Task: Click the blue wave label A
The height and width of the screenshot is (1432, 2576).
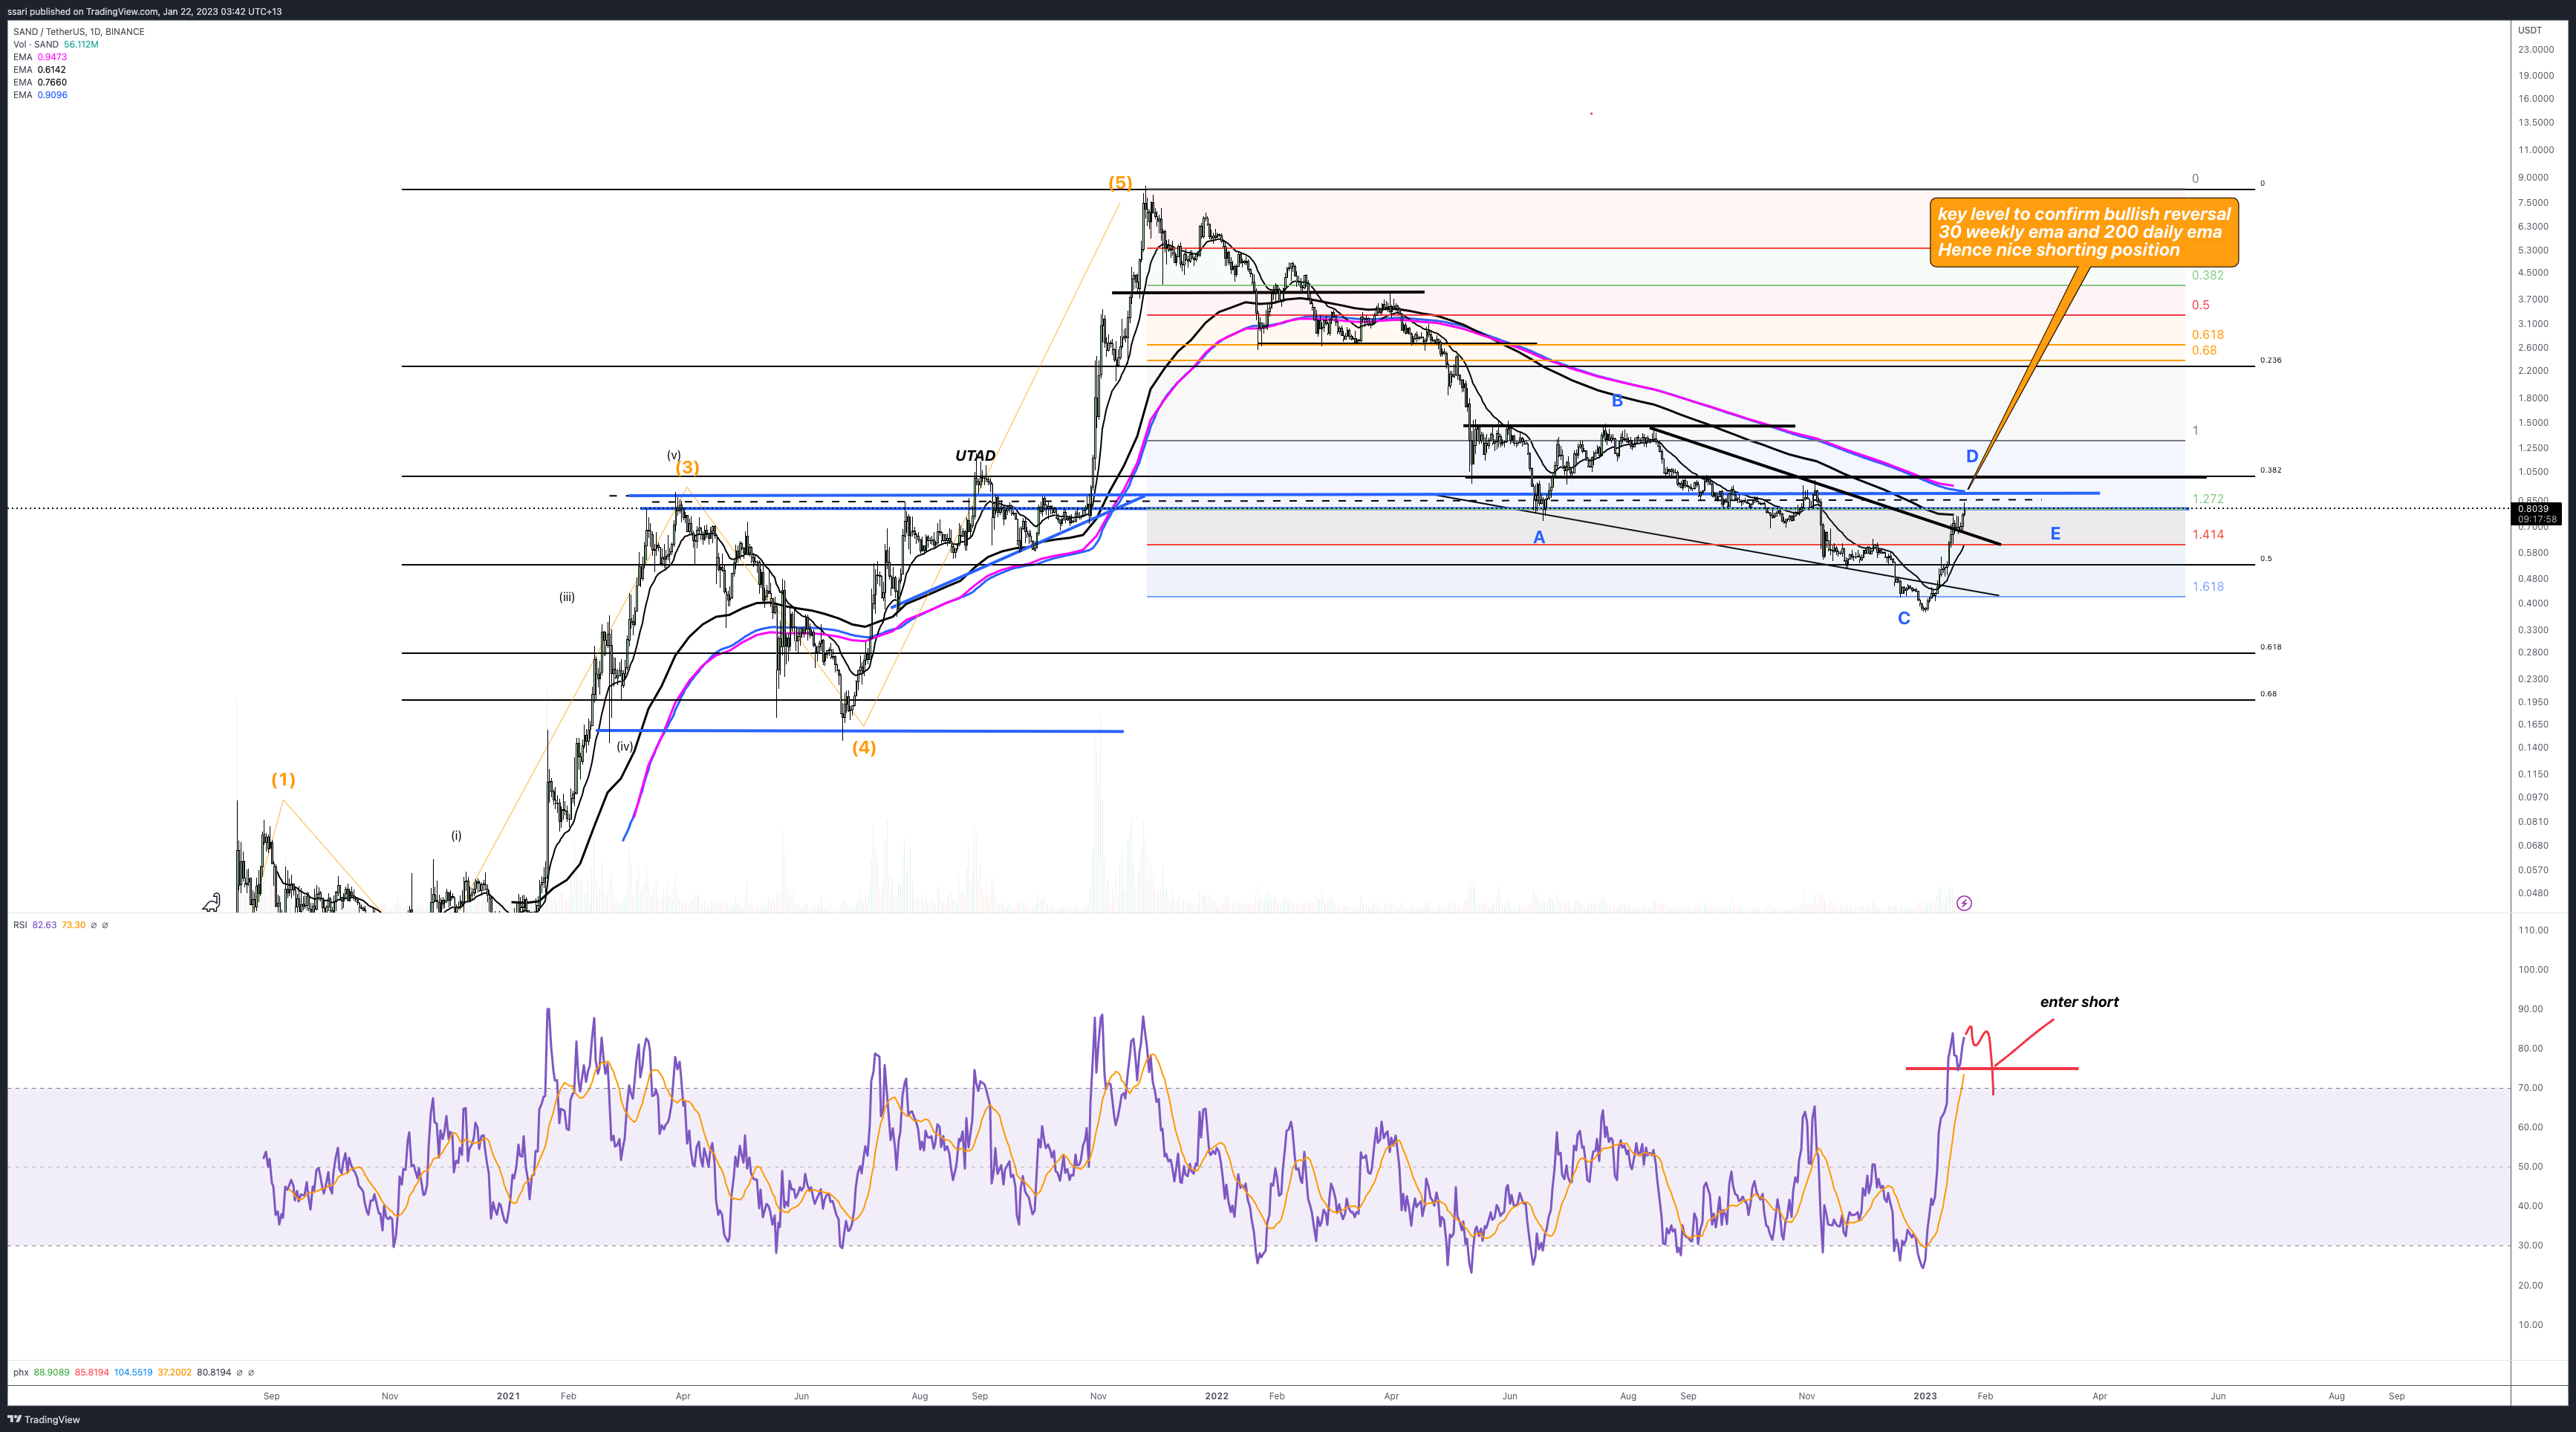Action: 1539,537
